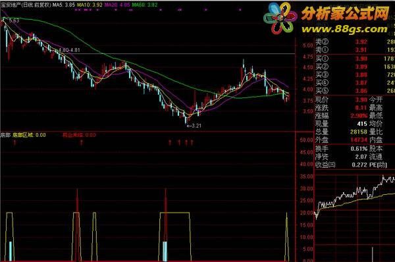Click the purple MA20 moving average label
The image size is (395, 262).
click(x=117, y=5)
